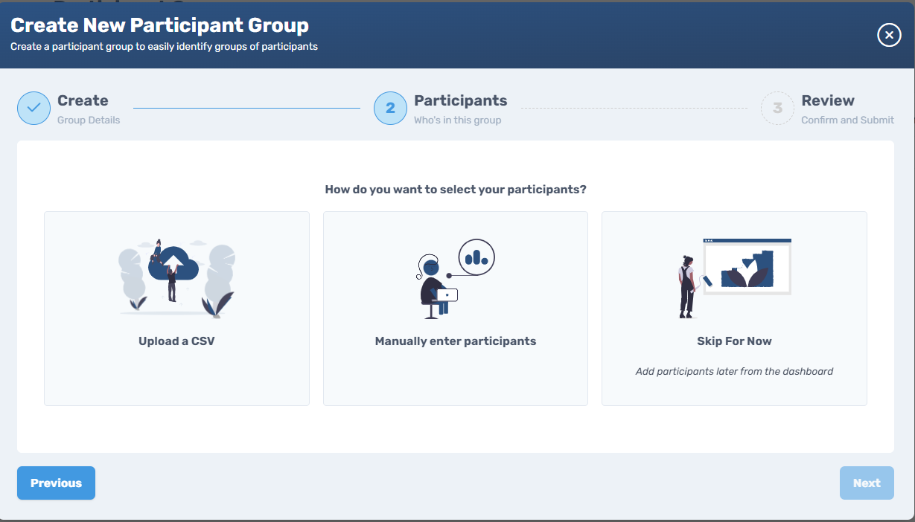The width and height of the screenshot is (915, 522).
Task: Click the number 3 Review step circle
Action: tap(777, 108)
